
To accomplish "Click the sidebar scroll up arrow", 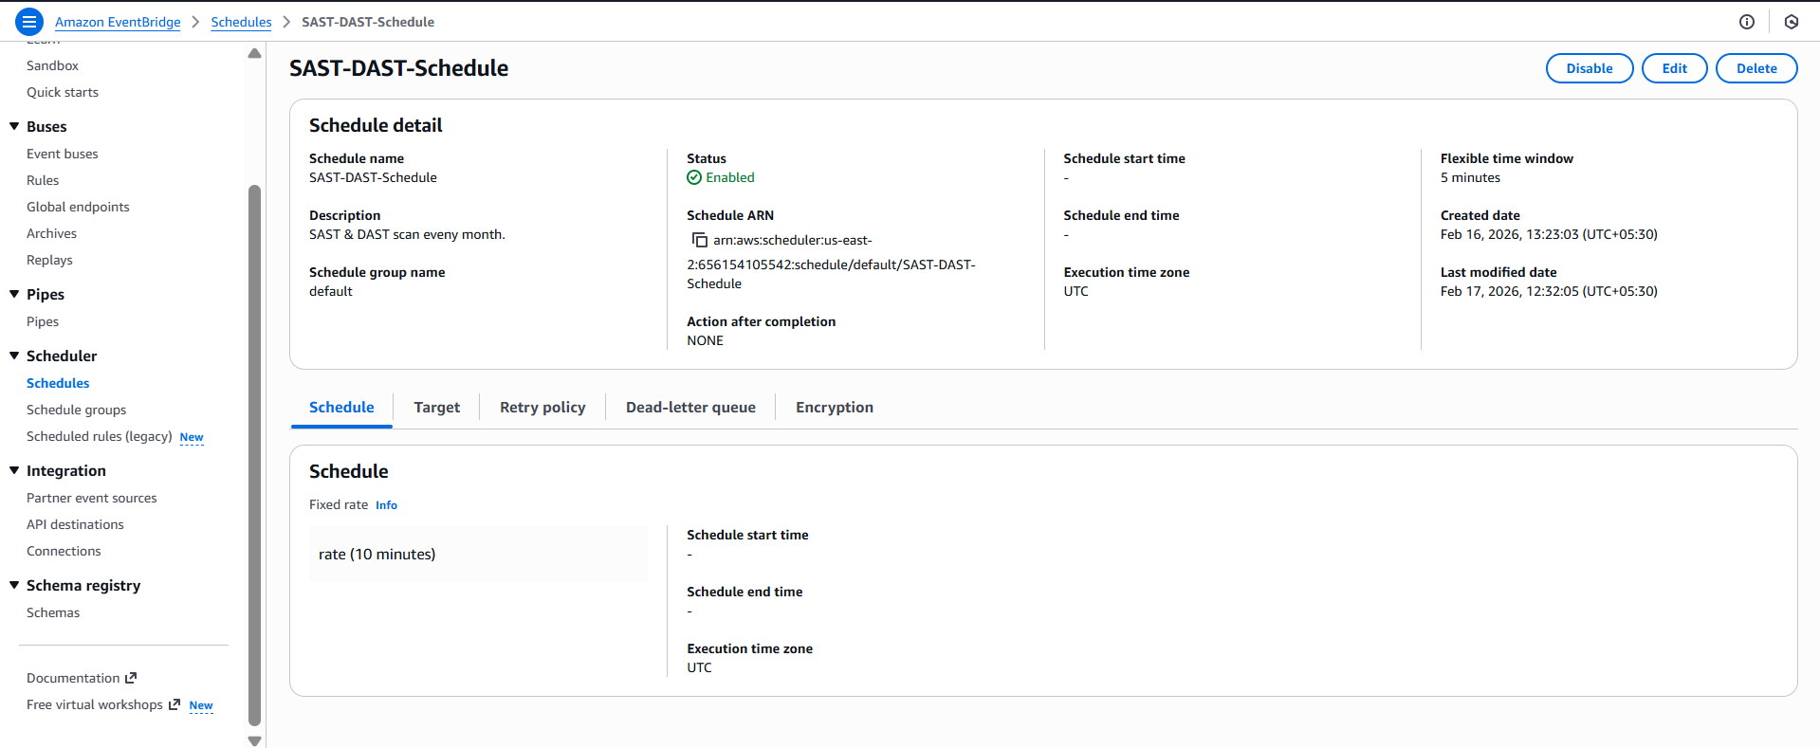I will (x=254, y=53).
